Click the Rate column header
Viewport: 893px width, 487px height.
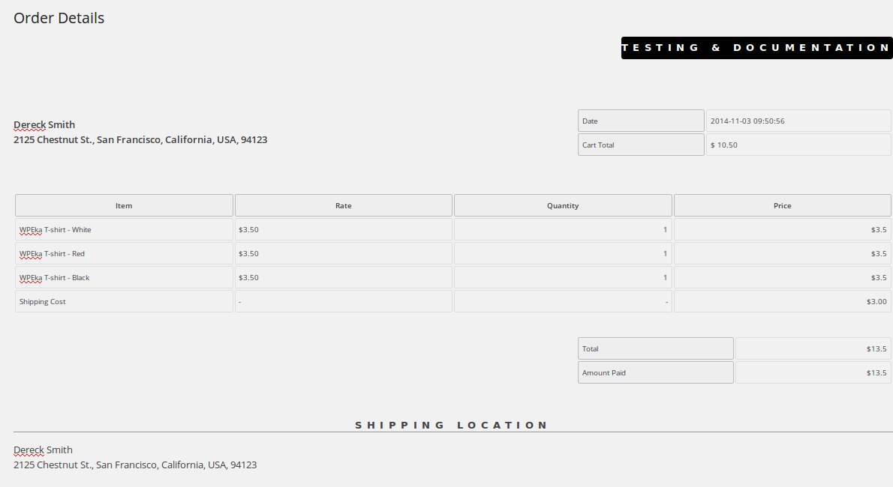[x=344, y=205]
